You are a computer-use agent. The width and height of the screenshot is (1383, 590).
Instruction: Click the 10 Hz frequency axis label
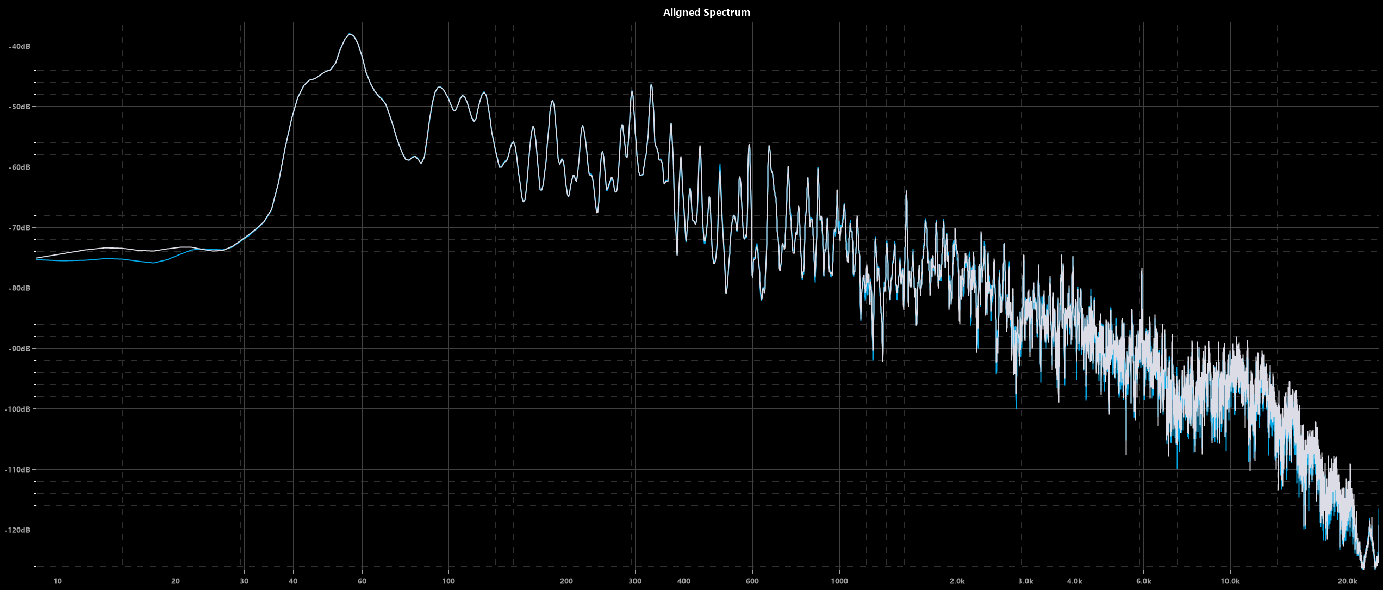tap(58, 581)
